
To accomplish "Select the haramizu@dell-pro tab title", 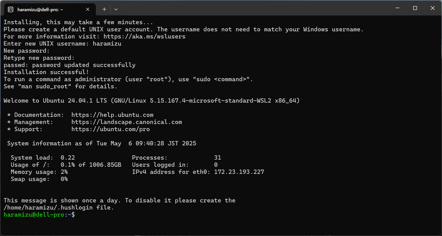I will coord(40,10).
